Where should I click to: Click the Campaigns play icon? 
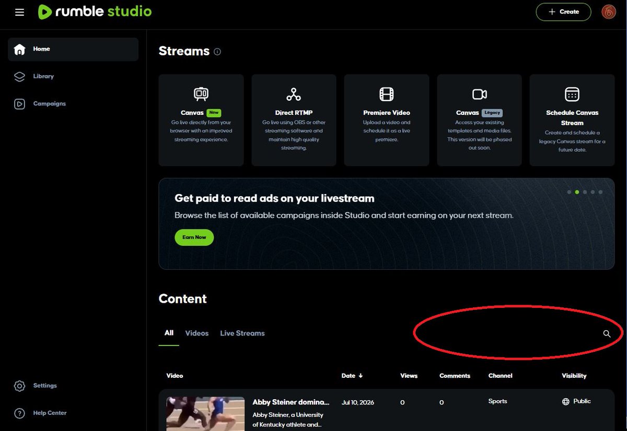(19, 104)
